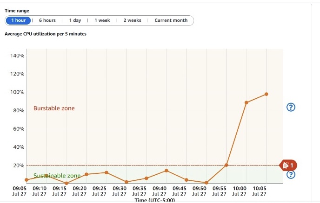The image size is (320, 203).
Task: Select the 09:50 data point near zero
Action: [x=206, y=183]
